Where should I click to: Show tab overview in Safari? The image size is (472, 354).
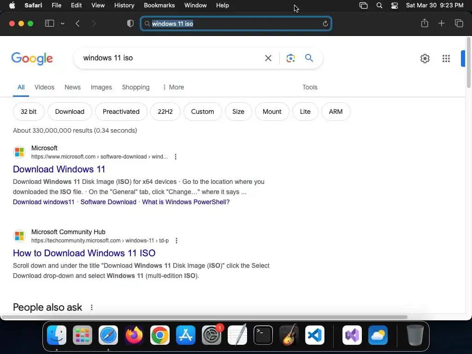point(459,23)
